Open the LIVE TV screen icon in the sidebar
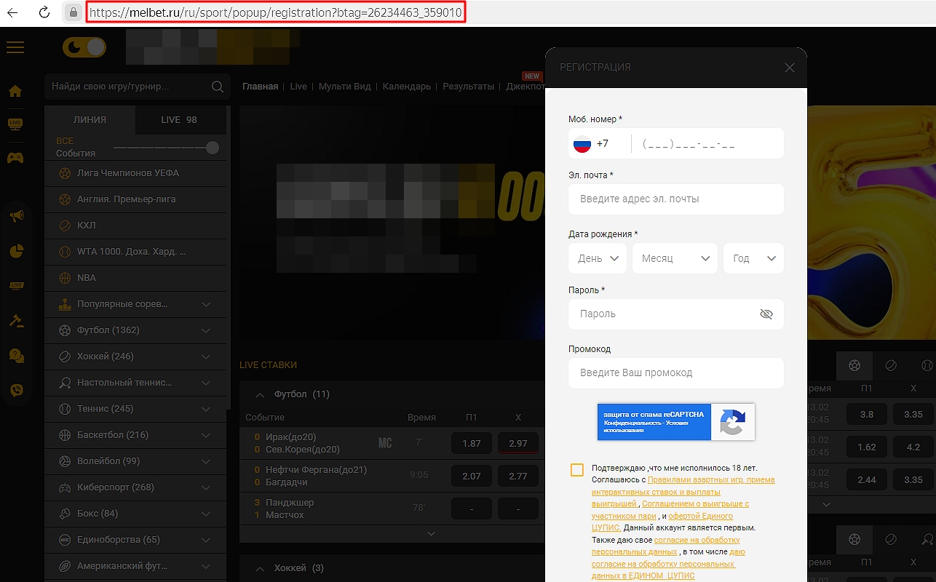Screen dimensions: 936x582 point(15,124)
